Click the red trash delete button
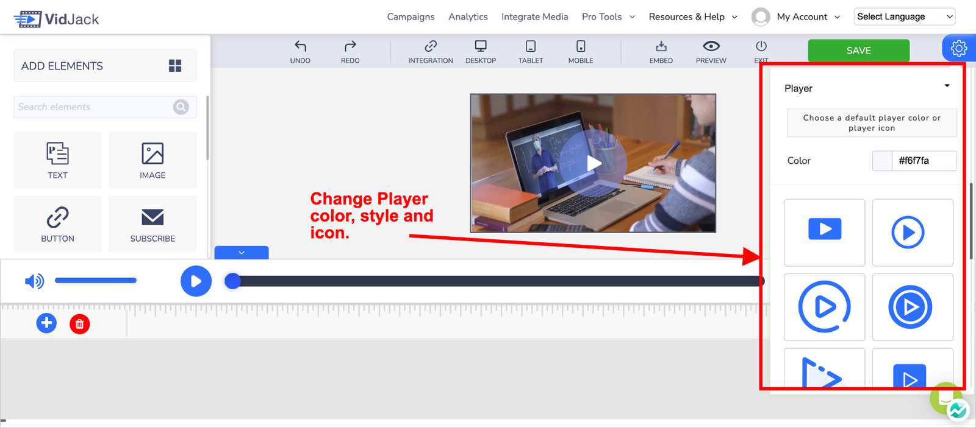Image resolution: width=976 pixels, height=428 pixels. pyautogui.click(x=80, y=324)
